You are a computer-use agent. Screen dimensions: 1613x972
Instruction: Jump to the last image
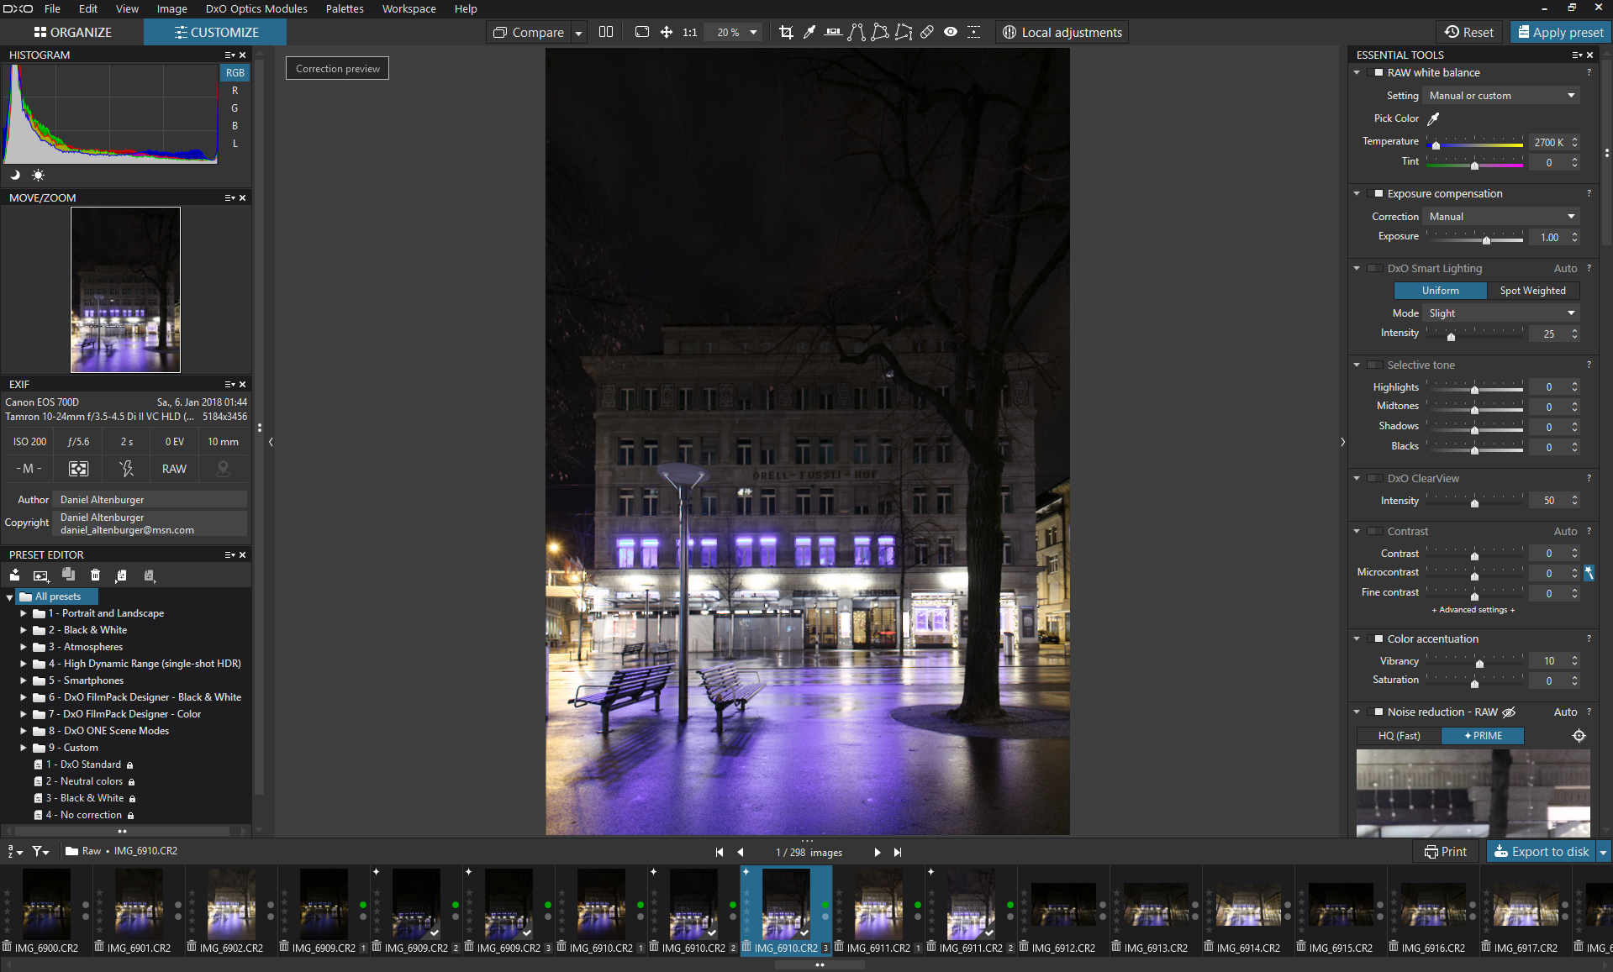pyautogui.click(x=898, y=852)
